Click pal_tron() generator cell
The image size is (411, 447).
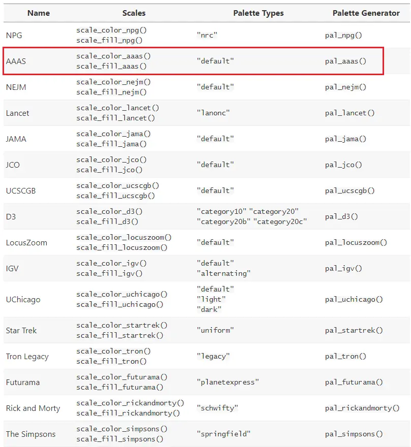click(x=345, y=357)
